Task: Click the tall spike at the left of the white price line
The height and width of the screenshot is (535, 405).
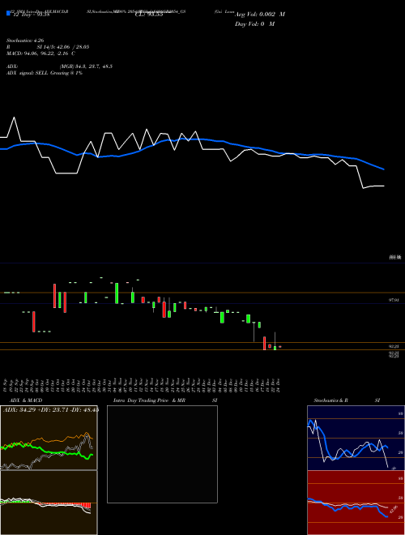Action: [x=15, y=118]
